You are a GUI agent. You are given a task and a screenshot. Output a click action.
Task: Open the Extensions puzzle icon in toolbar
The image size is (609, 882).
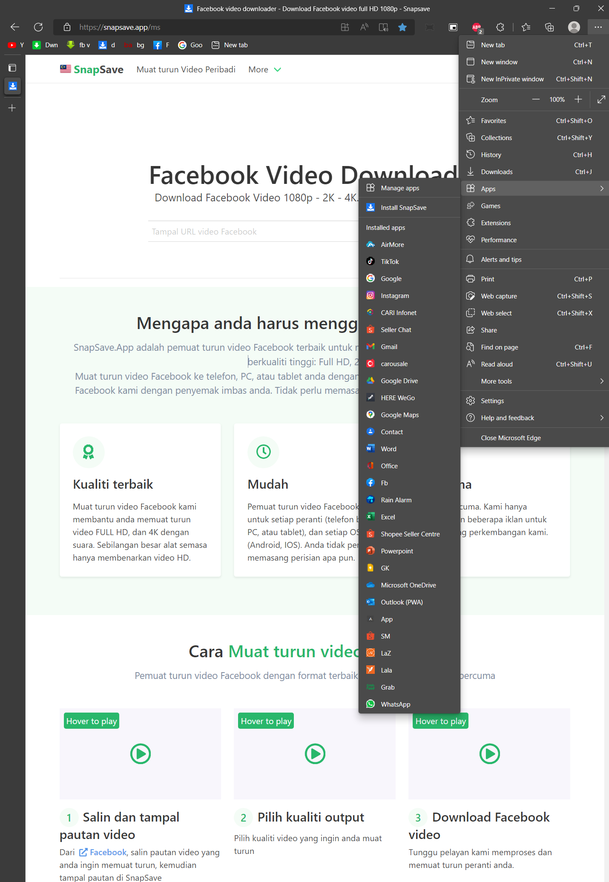pyautogui.click(x=500, y=27)
